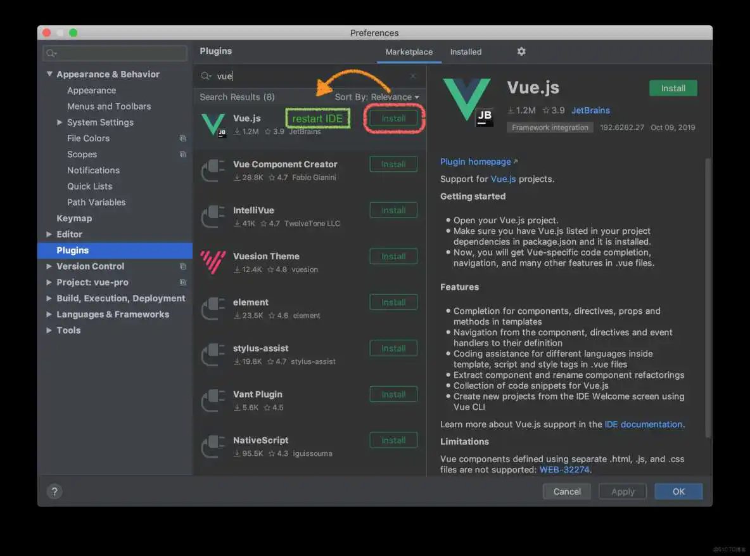Switch to the Installed tab
This screenshot has height=556, width=750.
[466, 52]
